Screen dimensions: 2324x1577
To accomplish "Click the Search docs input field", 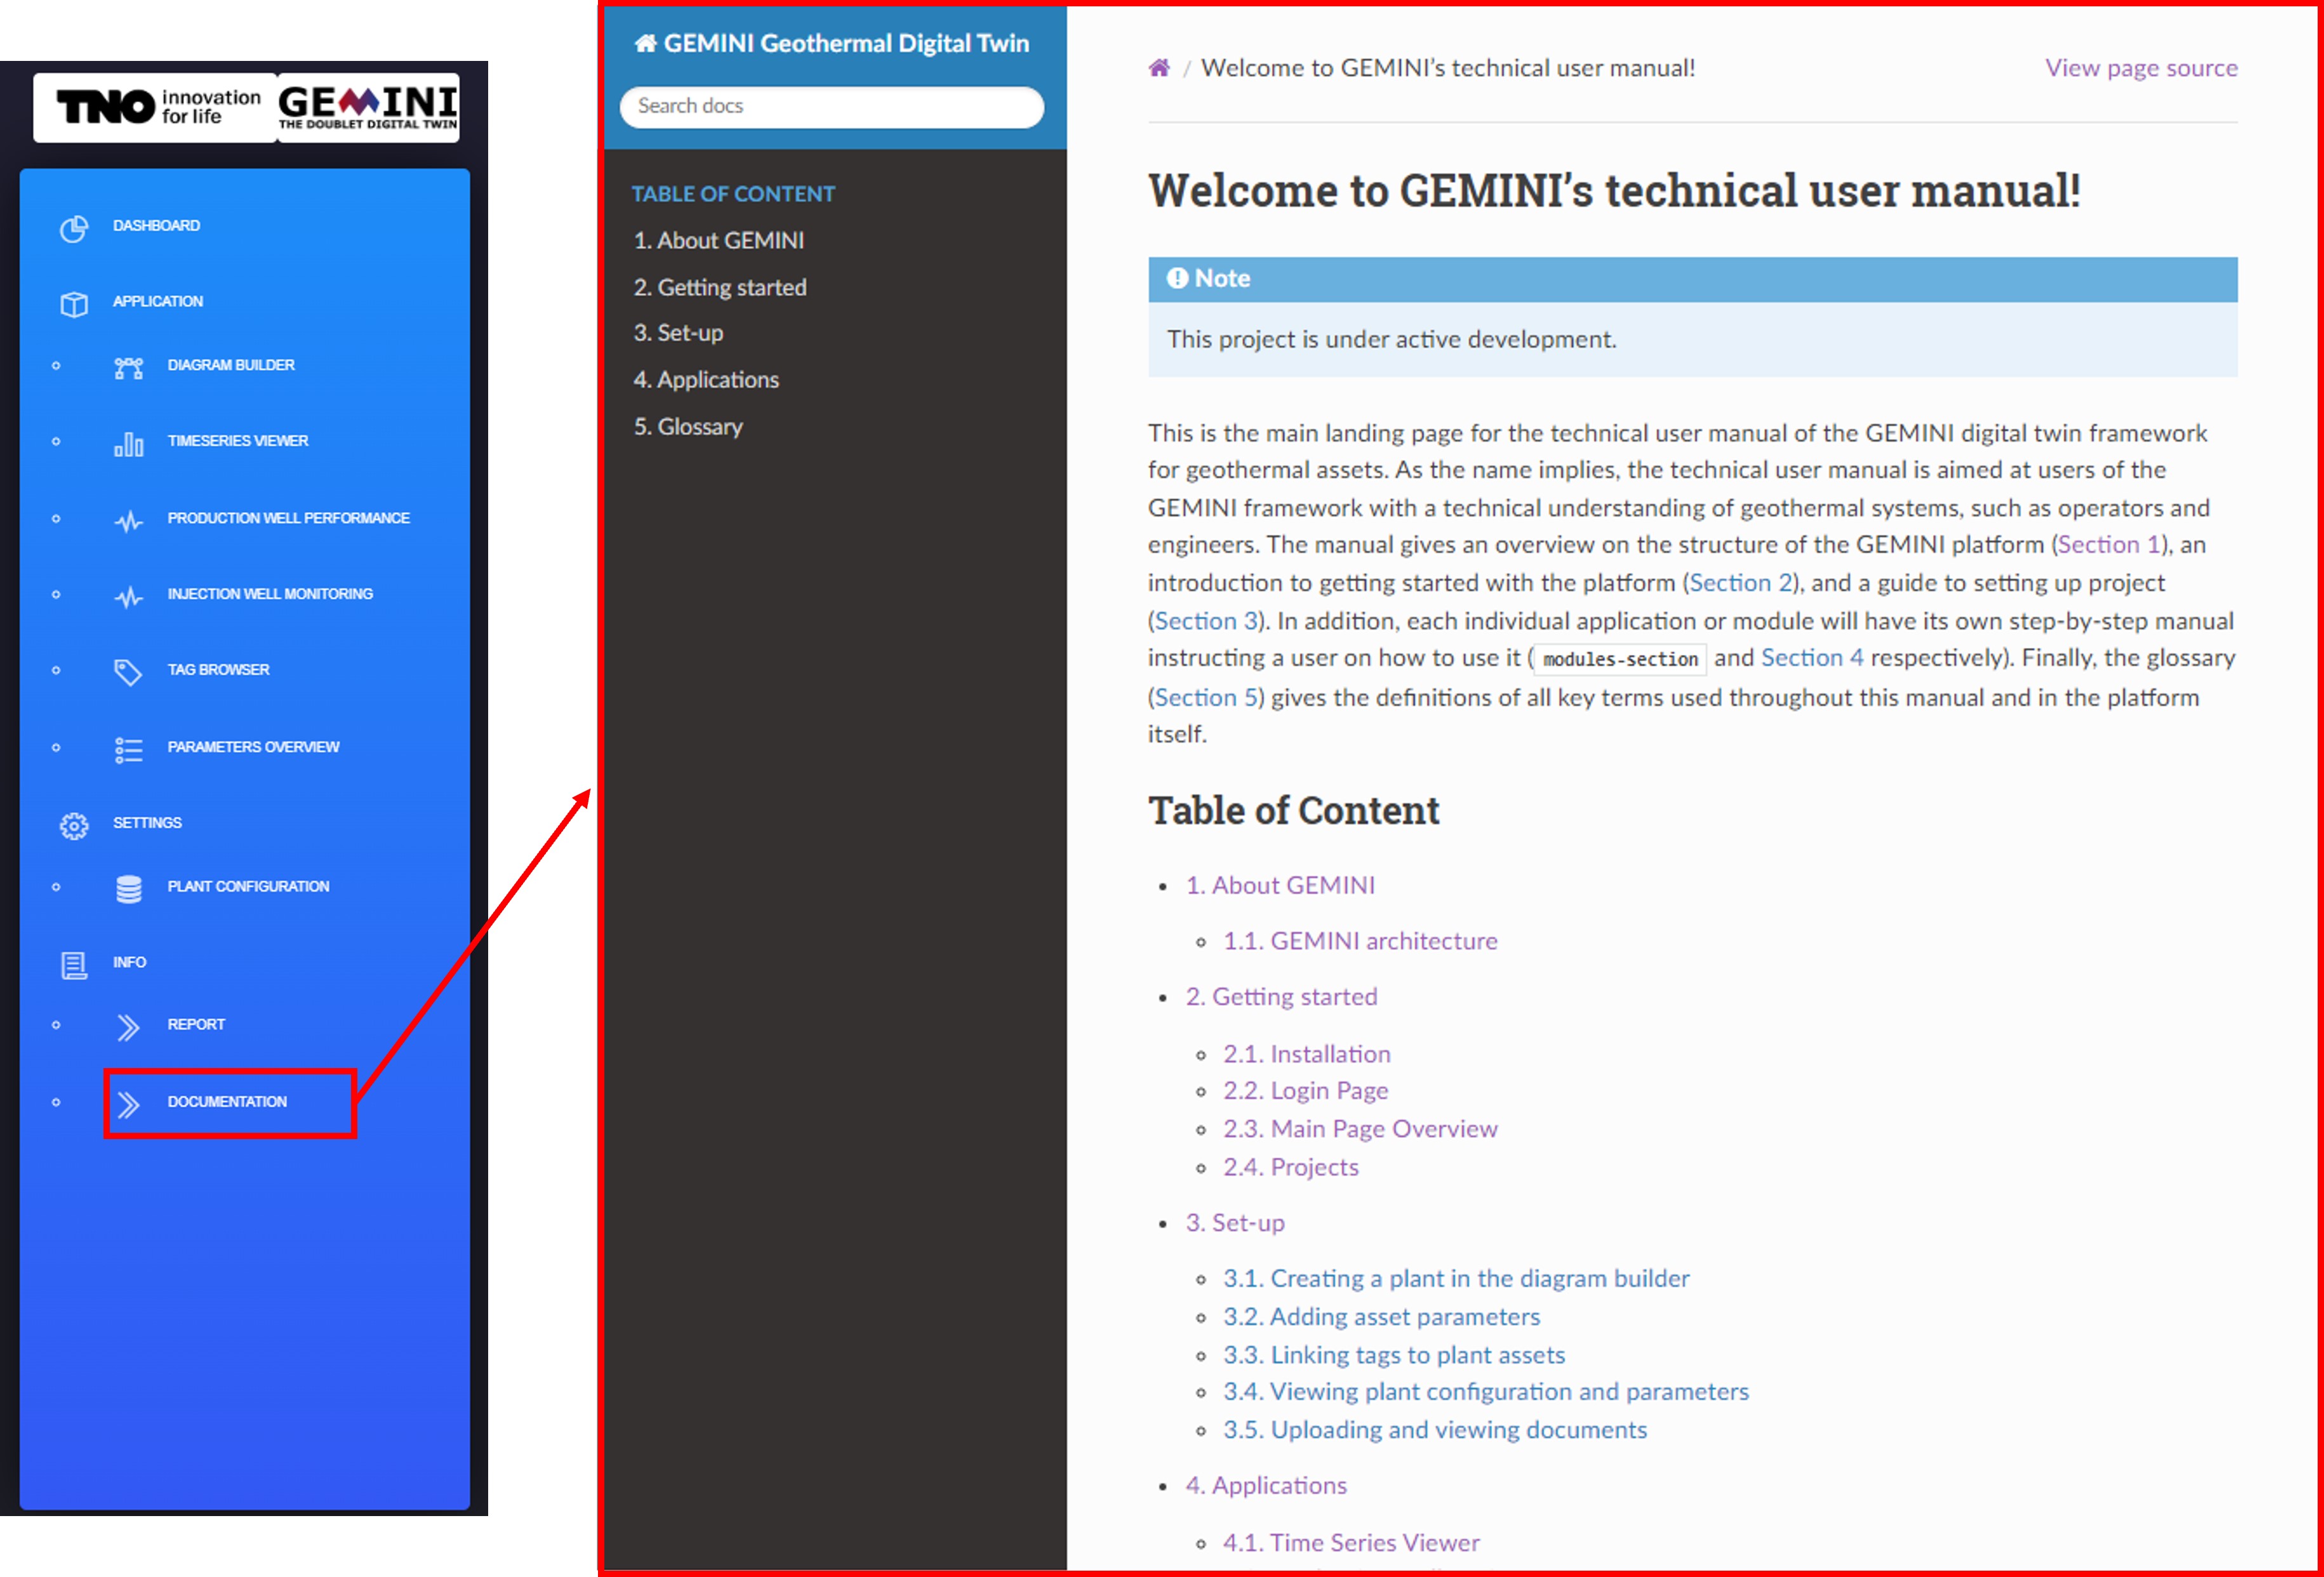I will pyautogui.click(x=831, y=106).
